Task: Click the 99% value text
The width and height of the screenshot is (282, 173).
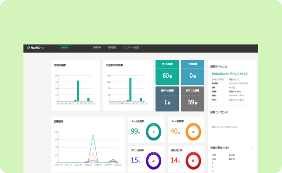Action: tap(135, 131)
